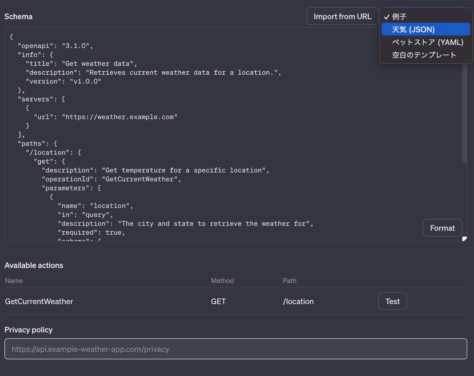
Task: Choose 天気 (JSON) from the examples dropdown
Action: (426, 29)
